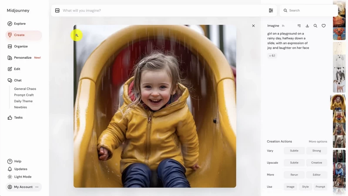Open the settings sliders icon in prompt bar
The image size is (348, 196).
pyautogui.click(x=271, y=10)
